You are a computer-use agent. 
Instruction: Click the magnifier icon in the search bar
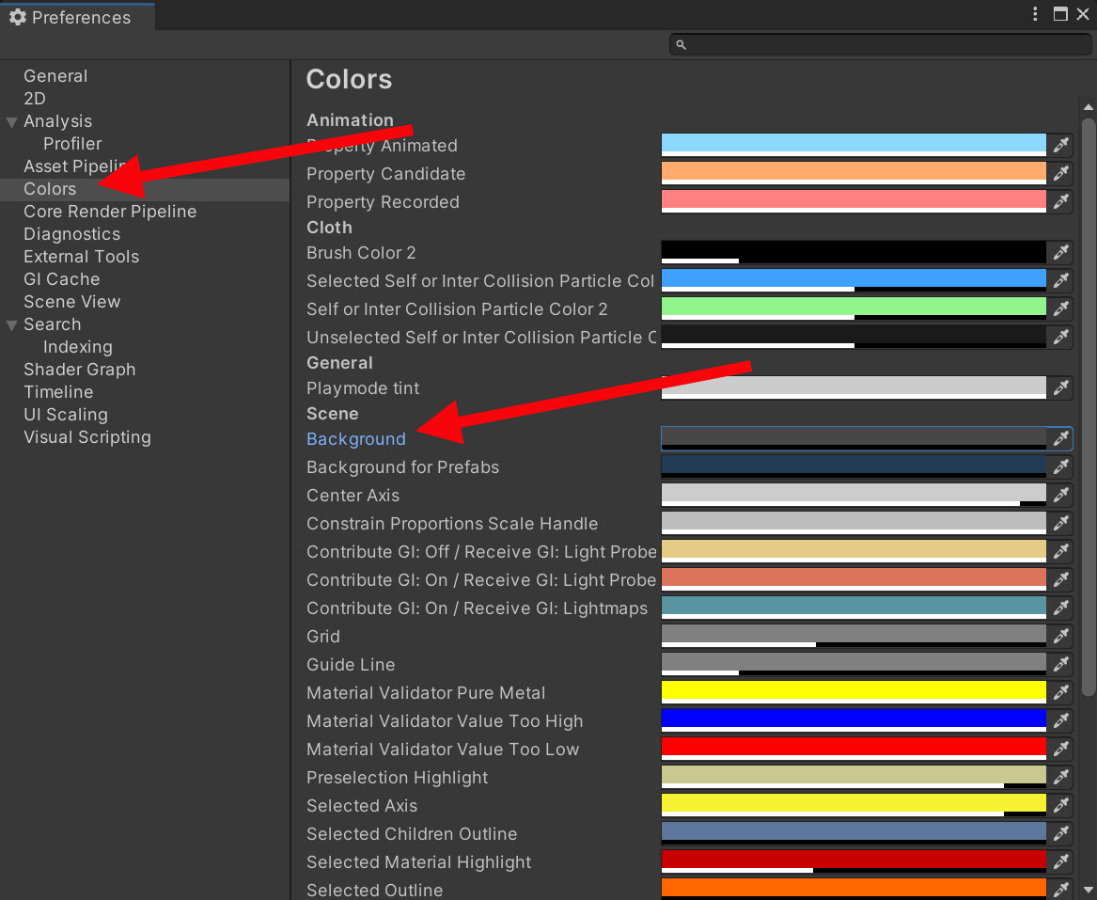pos(681,45)
